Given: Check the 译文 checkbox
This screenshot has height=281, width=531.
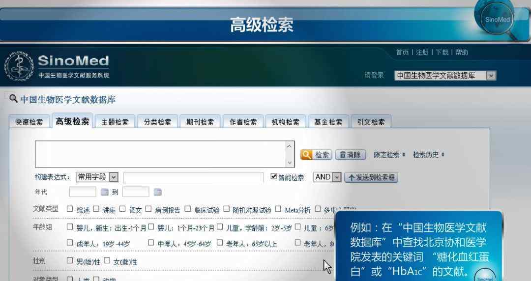Looking at the screenshot, I should coord(122,209).
